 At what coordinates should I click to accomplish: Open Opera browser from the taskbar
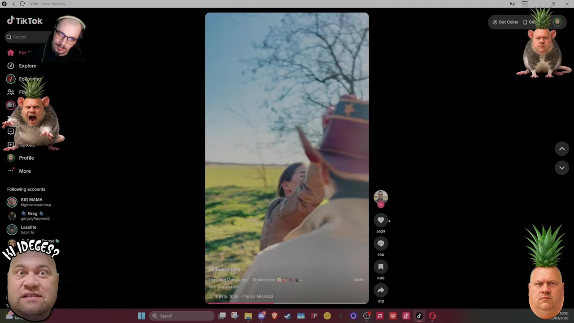click(x=432, y=316)
